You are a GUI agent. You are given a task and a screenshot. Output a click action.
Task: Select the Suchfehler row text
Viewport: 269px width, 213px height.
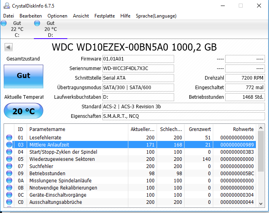click(41, 166)
